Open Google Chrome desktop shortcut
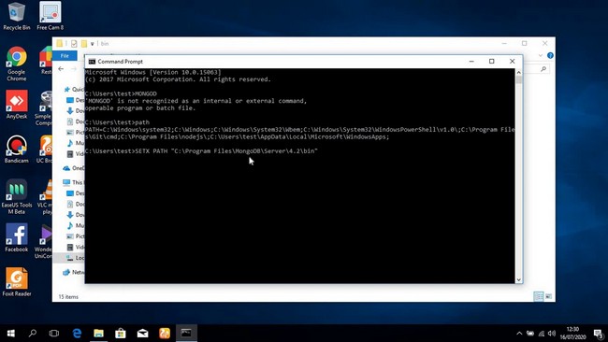The height and width of the screenshot is (342, 608). [x=16, y=64]
